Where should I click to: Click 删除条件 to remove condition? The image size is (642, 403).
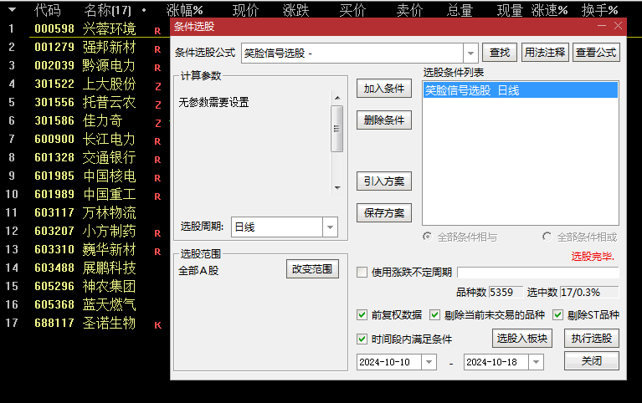(x=384, y=120)
